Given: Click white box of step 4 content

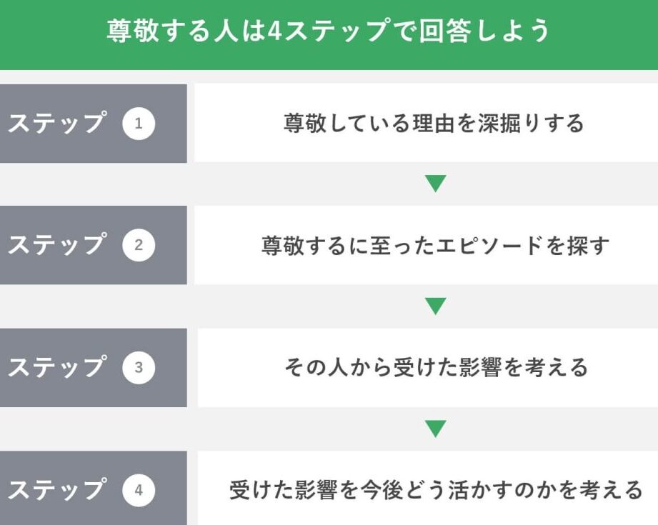Looking at the screenshot, I should tap(428, 488).
